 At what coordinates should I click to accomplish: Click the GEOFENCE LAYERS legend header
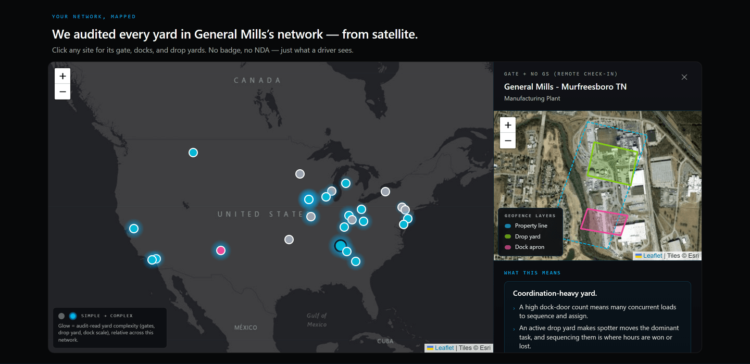point(530,216)
